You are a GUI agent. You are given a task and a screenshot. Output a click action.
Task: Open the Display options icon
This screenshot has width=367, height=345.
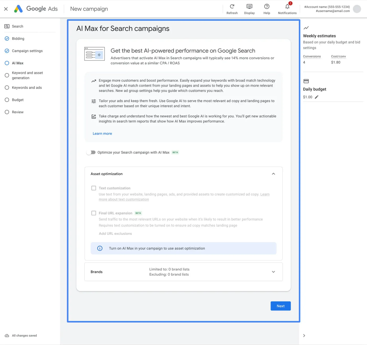(x=249, y=6)
